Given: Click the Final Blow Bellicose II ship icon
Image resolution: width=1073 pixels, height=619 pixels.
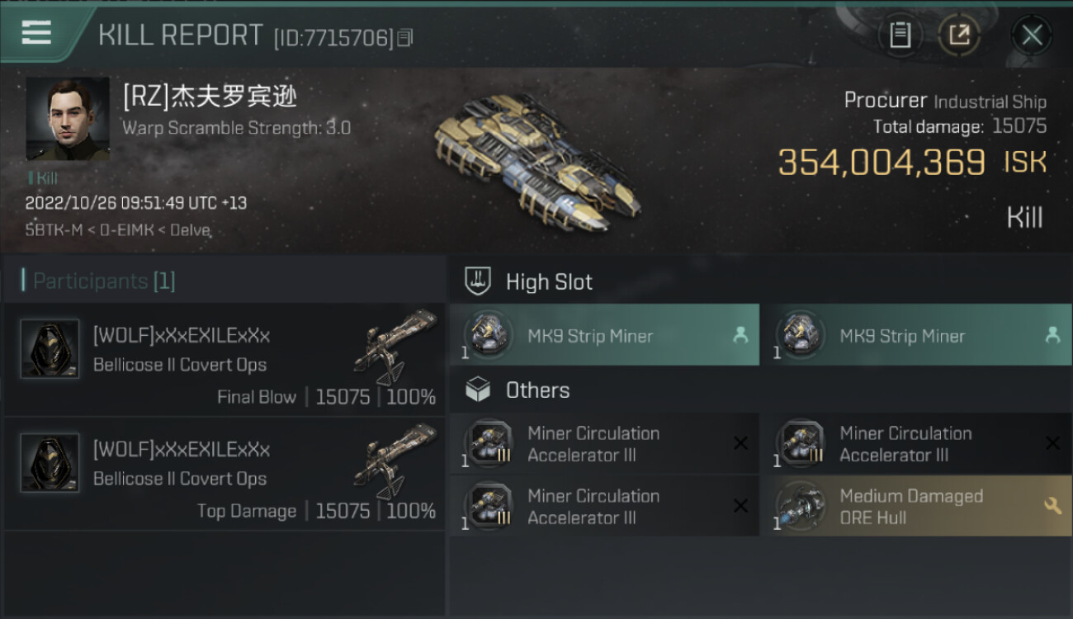Looking at the screenshot, I should point(396,347).
